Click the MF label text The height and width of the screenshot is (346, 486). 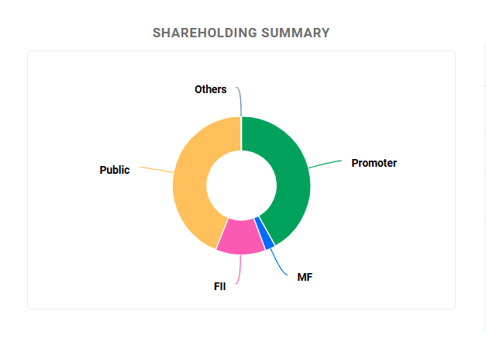[x=305, y=277]
